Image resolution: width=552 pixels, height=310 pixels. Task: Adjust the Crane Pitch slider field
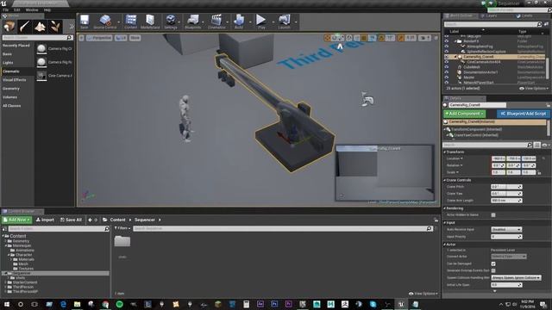[x=506, y=187]
